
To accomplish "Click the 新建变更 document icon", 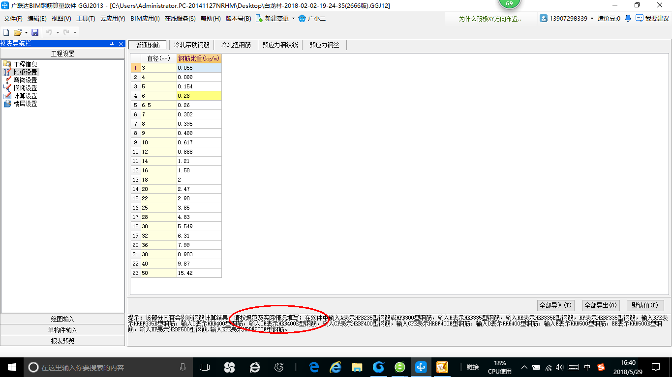I will click(259, 18).
